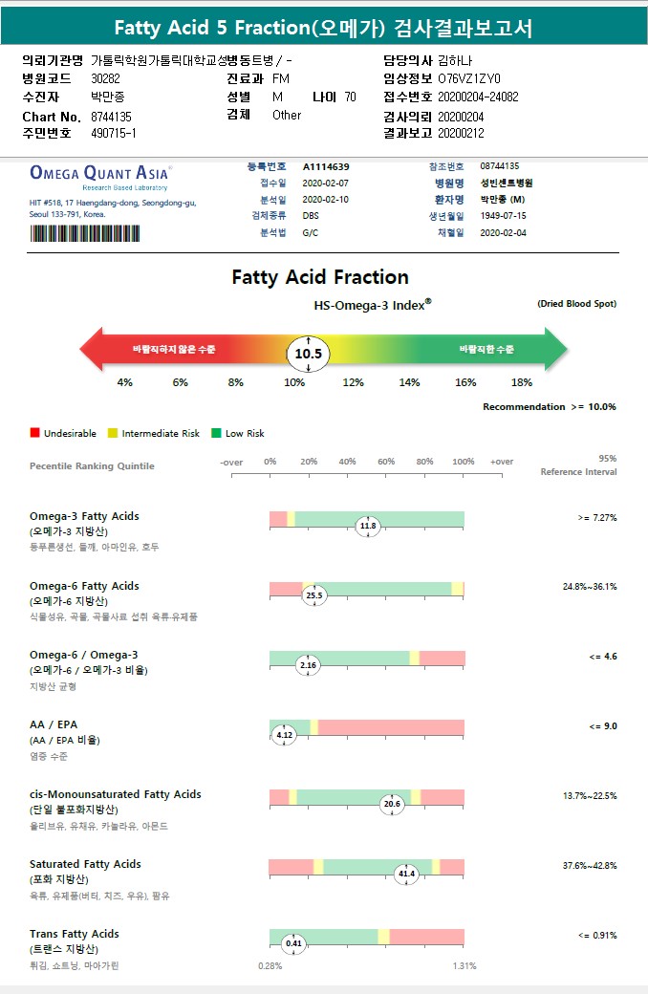Click the 20.6 cis-Monounsaturated marker
This screenshot has height=994, width=648.
coord(392,805)
